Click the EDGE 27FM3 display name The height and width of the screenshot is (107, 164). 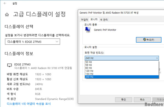point(22,64)
